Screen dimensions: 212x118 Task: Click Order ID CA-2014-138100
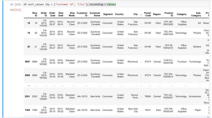tap(43, 110)
